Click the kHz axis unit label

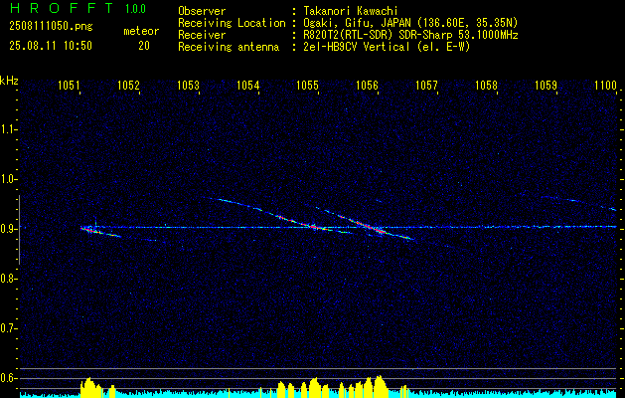pyautogui.click(x=10, y=81)
